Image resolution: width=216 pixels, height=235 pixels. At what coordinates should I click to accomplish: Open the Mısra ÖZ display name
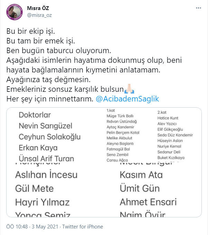click(39, 8)
